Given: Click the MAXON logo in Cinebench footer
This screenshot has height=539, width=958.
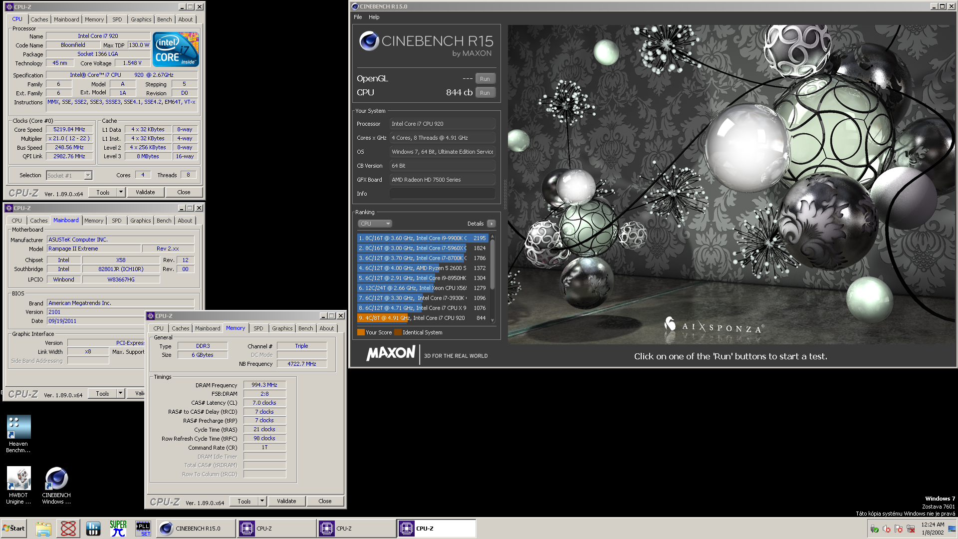Looking at the screenshot, I should tap(391, 353).
